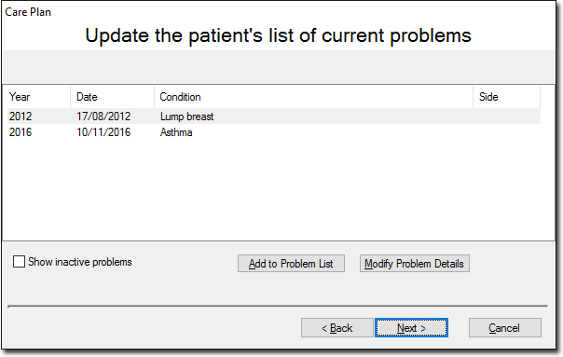
Task: Click the 2016 year cell
Action: point(21,132)
